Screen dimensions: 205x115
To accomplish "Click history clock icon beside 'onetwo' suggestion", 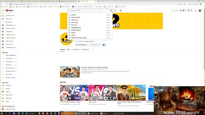I will 69,33.
